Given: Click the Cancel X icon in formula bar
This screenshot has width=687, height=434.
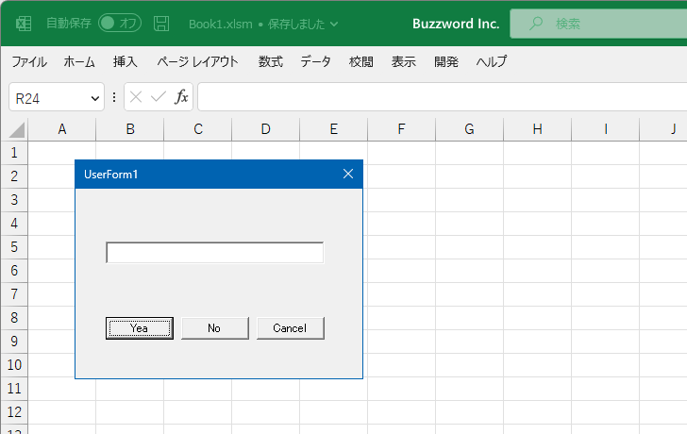Looking at the screenshot, I should [136, 97].
